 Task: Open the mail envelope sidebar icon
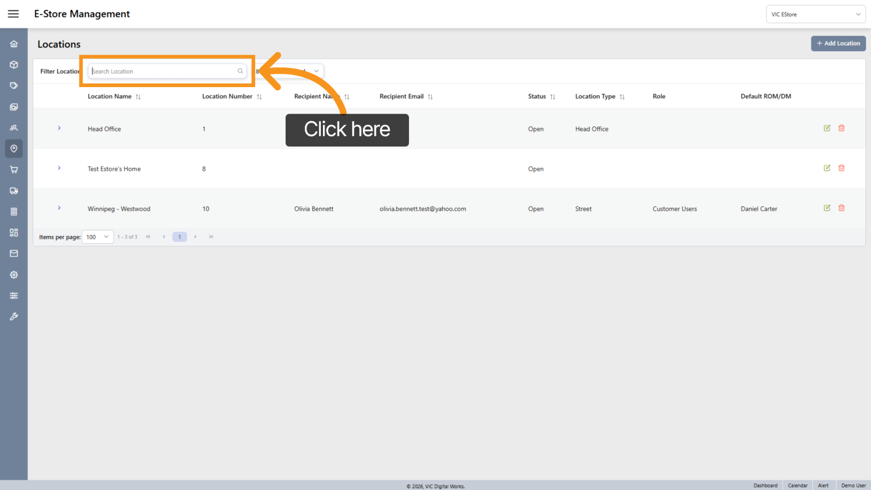click(x=14, y=254)
